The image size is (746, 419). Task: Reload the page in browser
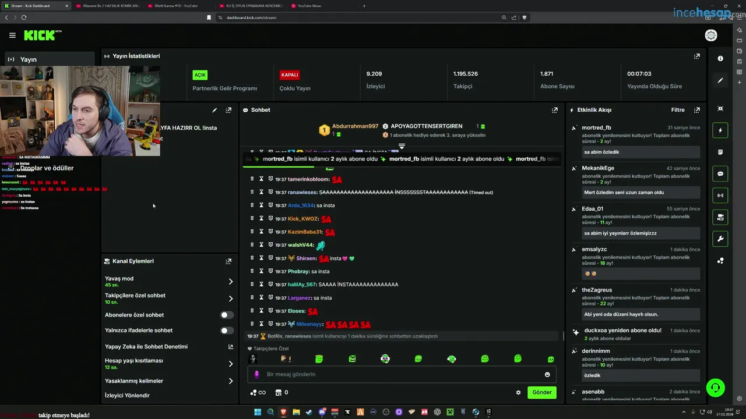[24, 17]
